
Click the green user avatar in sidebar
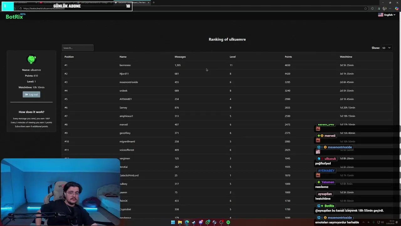[32, 59]
